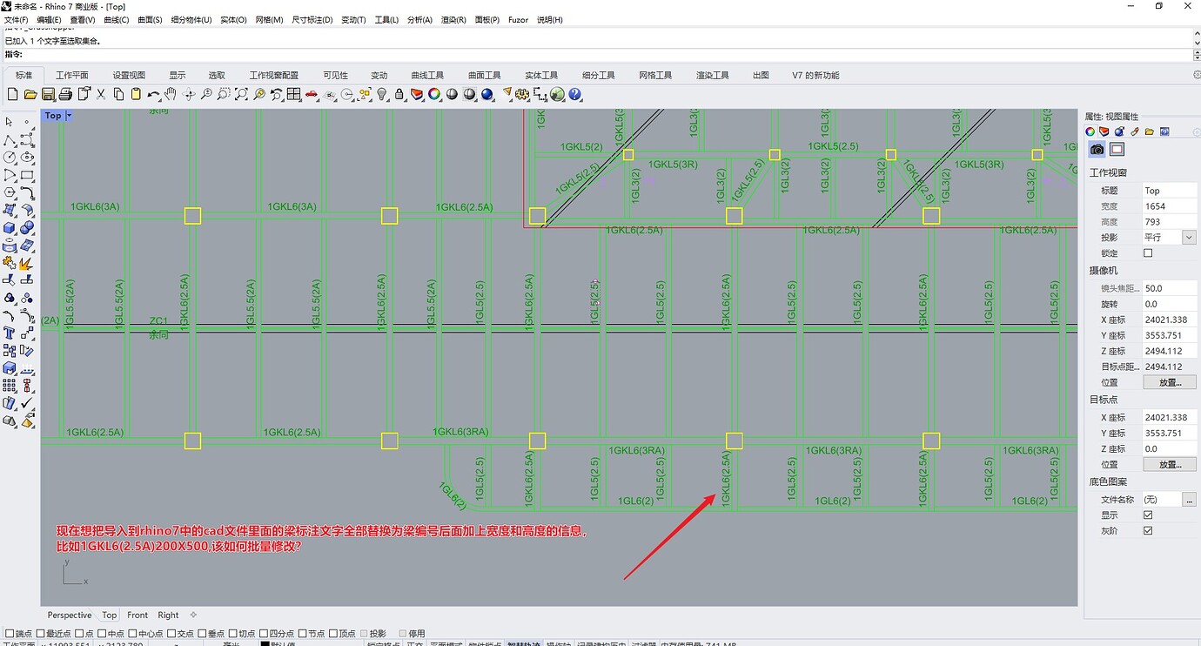
Task: Select the Rectangle tool in sidebar
Action: coord(27,175)
